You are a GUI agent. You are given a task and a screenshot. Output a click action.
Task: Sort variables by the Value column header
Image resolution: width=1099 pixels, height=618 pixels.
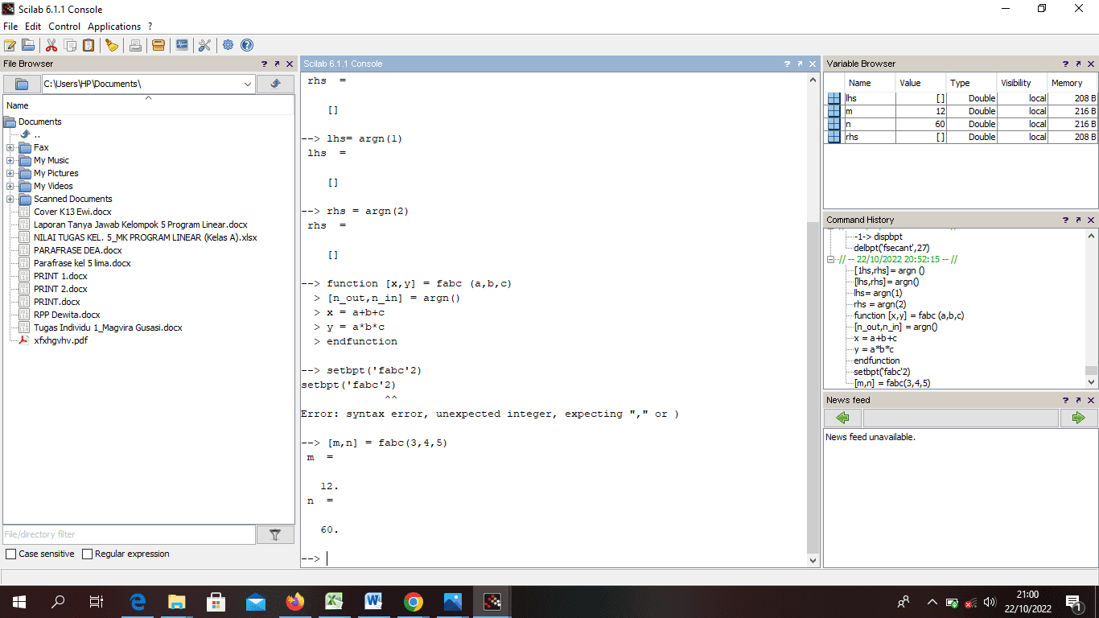pyautogui.click(x=920, y=83)
